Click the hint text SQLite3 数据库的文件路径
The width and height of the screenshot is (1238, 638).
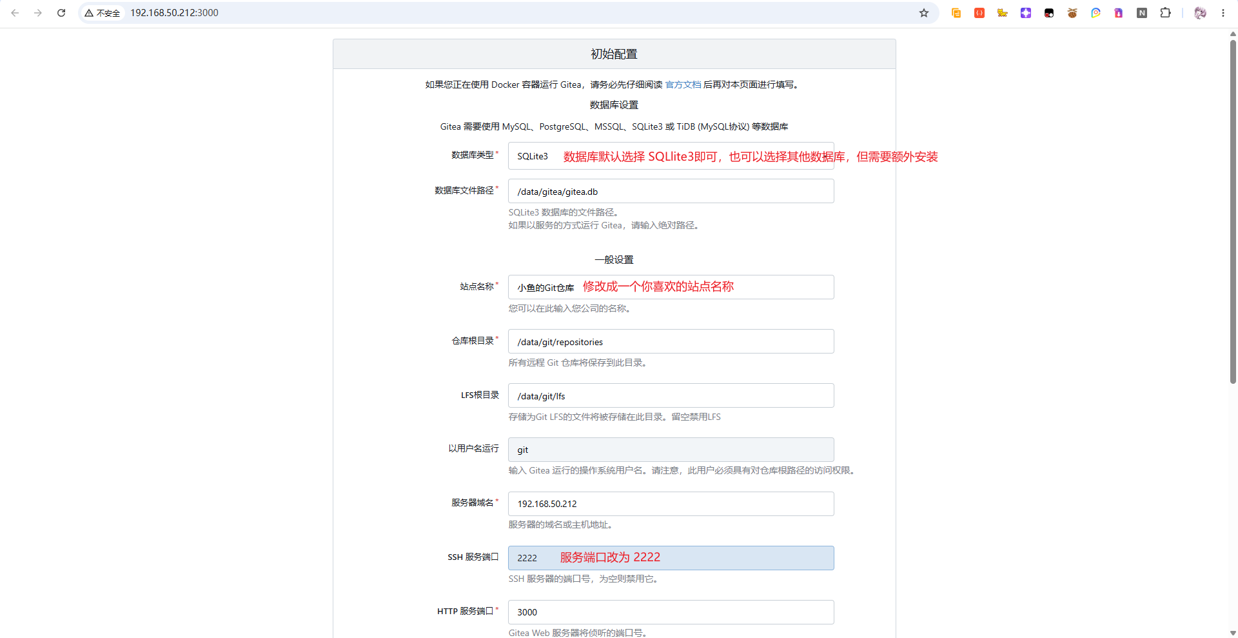click(564, 212)
